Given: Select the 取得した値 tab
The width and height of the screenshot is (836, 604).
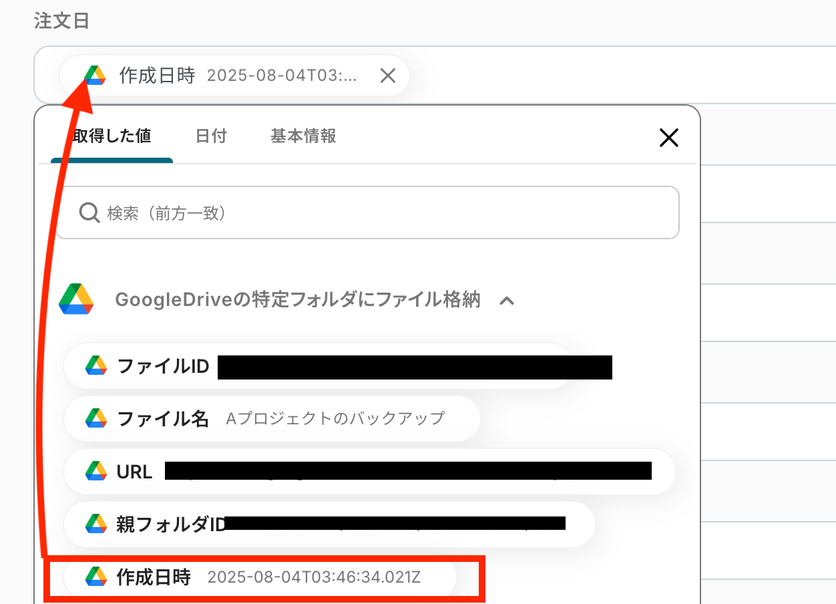Looking at the screenshot, I should 112,136.
